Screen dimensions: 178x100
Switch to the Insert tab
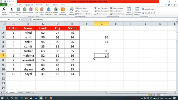tap(19, 5)
